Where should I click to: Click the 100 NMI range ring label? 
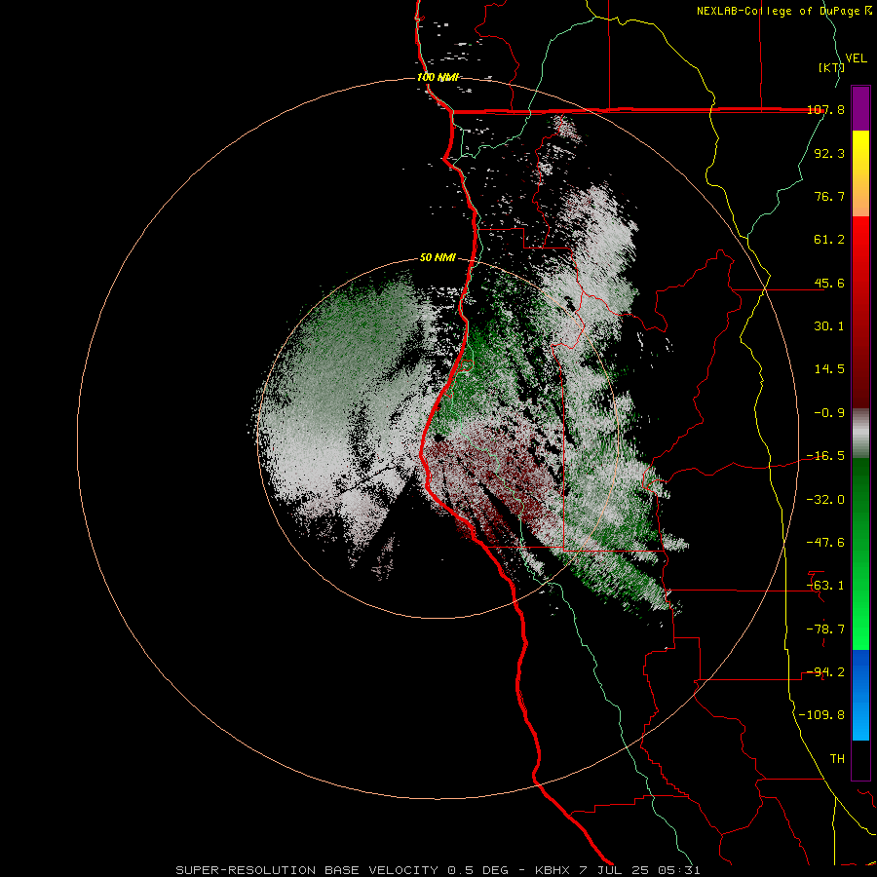[438, 77]
